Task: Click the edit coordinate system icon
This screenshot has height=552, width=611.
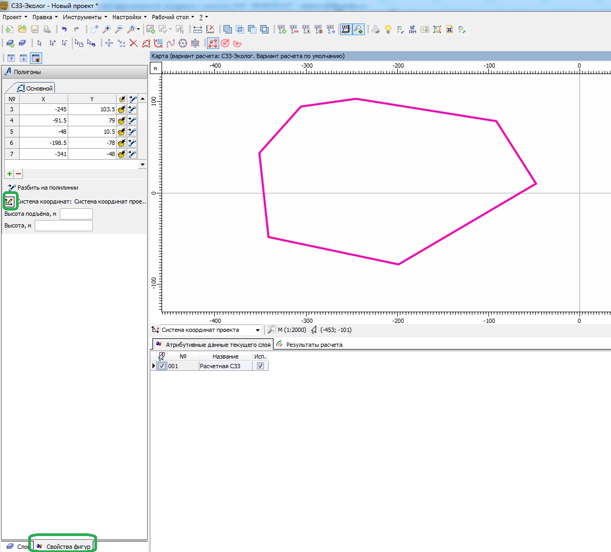Action: [x=10, y=201]
